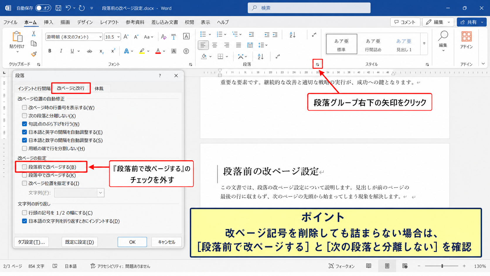The height and width of the screenshot is (276, 490).
Task: Apply Strikethrough formatting
Action: point(89,51)
